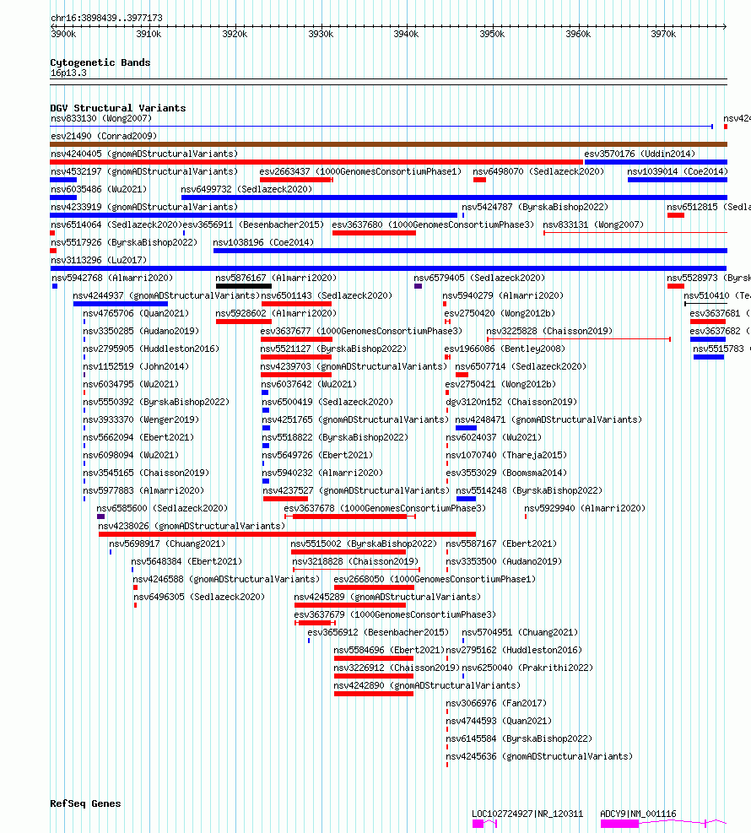Open nsv6585600 (Sedlazeck2020) label

coord(162,508)
